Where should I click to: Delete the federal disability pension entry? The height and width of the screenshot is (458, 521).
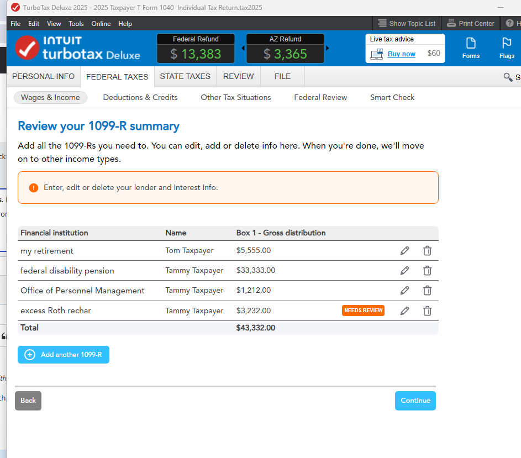coord(427,271)
